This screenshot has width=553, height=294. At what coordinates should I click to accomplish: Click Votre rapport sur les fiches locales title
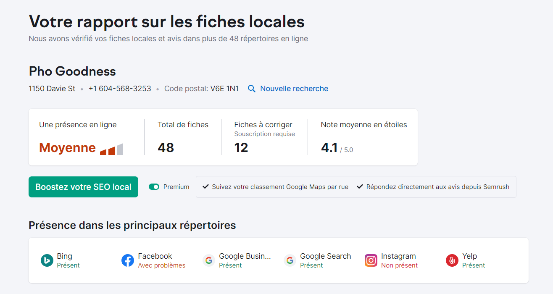167,21
